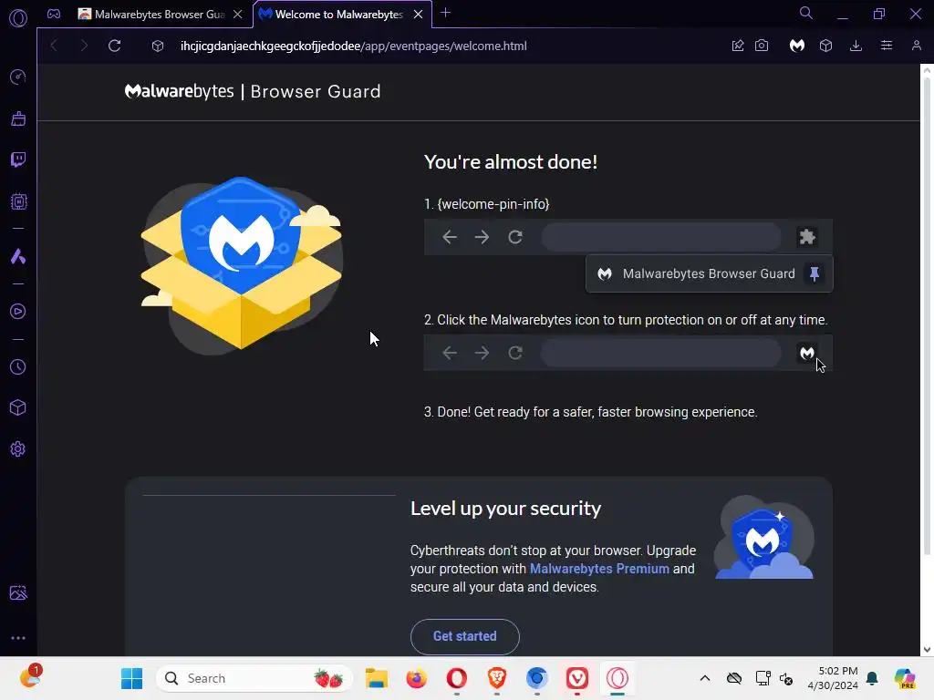
Task: Open a new tab with plus button
Action: [445, 13]
